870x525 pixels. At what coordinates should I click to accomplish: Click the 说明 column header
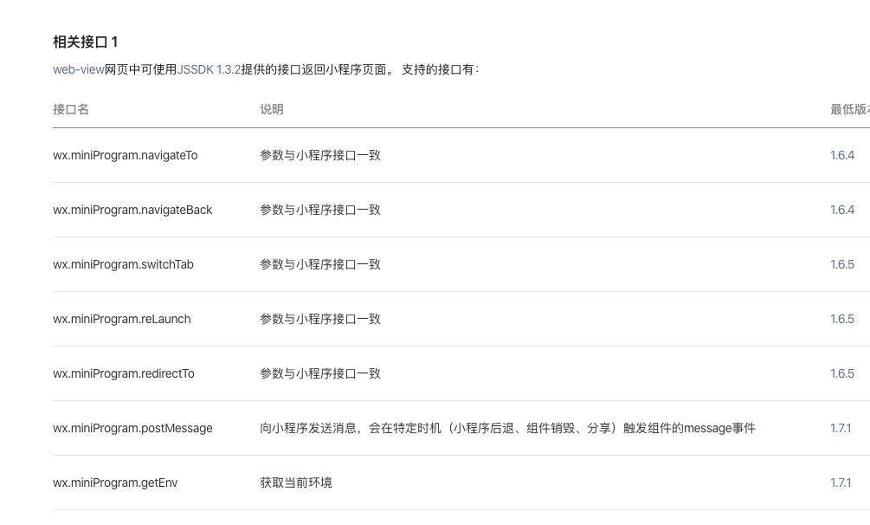(272, 109)
